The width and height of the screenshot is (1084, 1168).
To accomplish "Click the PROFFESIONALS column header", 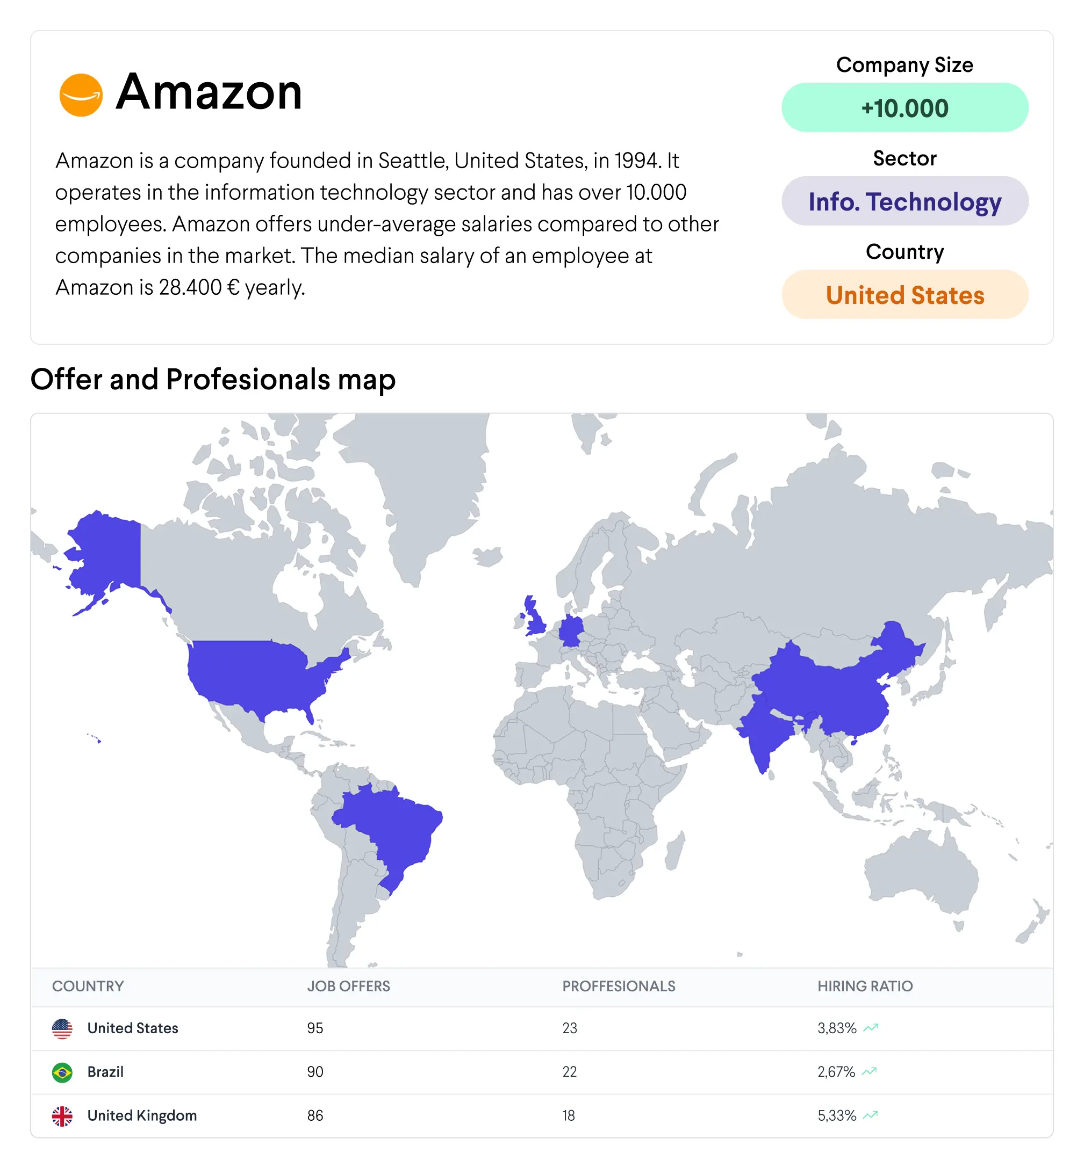I will (619, 986).
